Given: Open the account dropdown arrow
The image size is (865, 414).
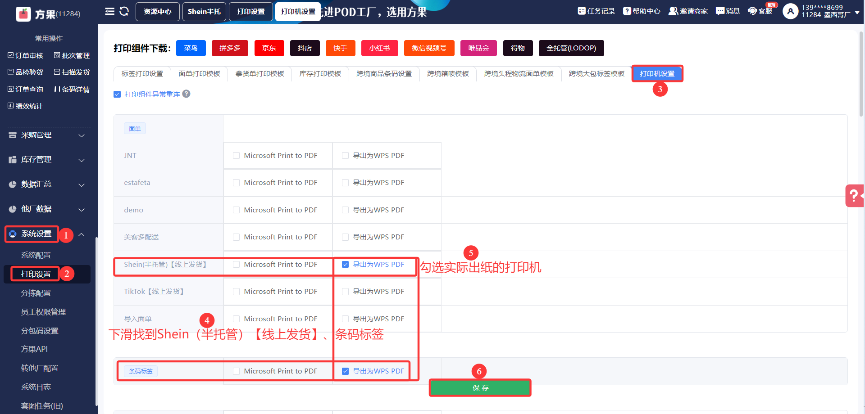Looking at the screenshot, I should 857,13.
